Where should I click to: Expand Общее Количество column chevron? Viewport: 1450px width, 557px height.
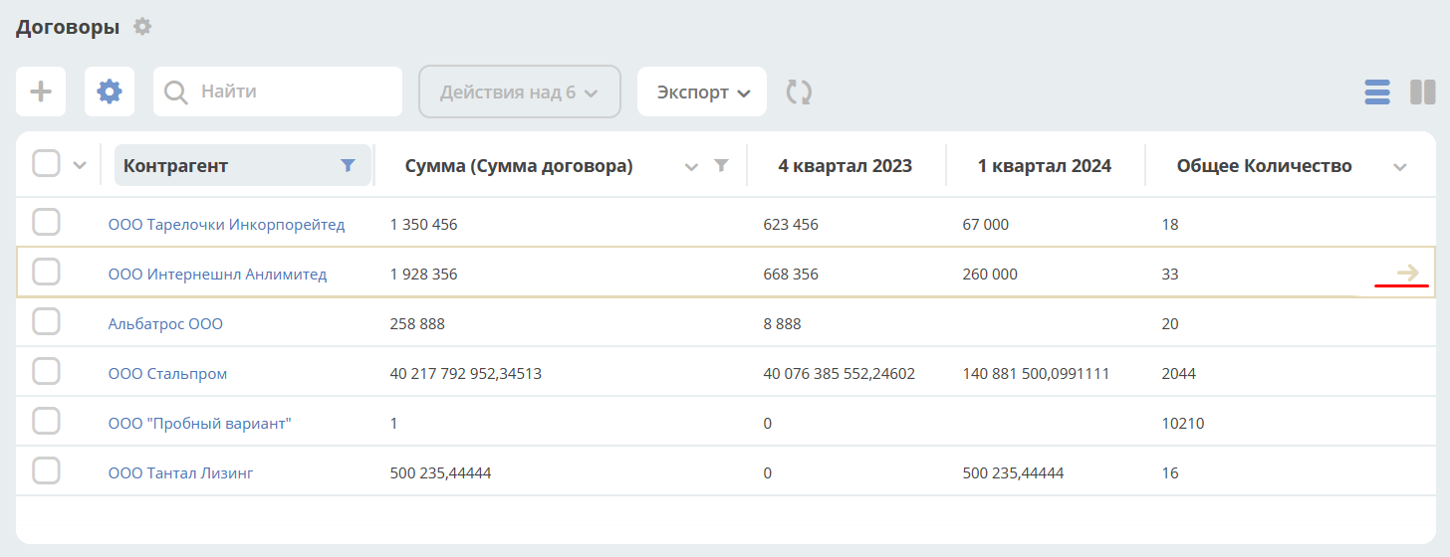point(1400,167)
